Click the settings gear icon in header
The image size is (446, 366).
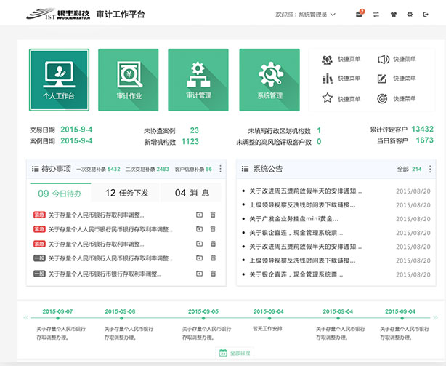click(x=410, y=14)
